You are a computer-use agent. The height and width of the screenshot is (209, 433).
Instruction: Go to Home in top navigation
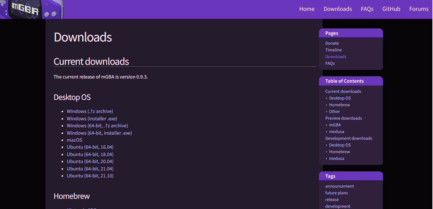pyautogui.click(x=307, y=9)
